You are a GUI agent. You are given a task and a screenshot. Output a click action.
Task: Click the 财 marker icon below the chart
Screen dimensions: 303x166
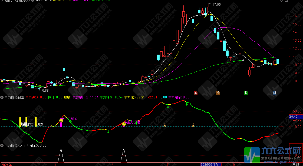pos(274,93)
